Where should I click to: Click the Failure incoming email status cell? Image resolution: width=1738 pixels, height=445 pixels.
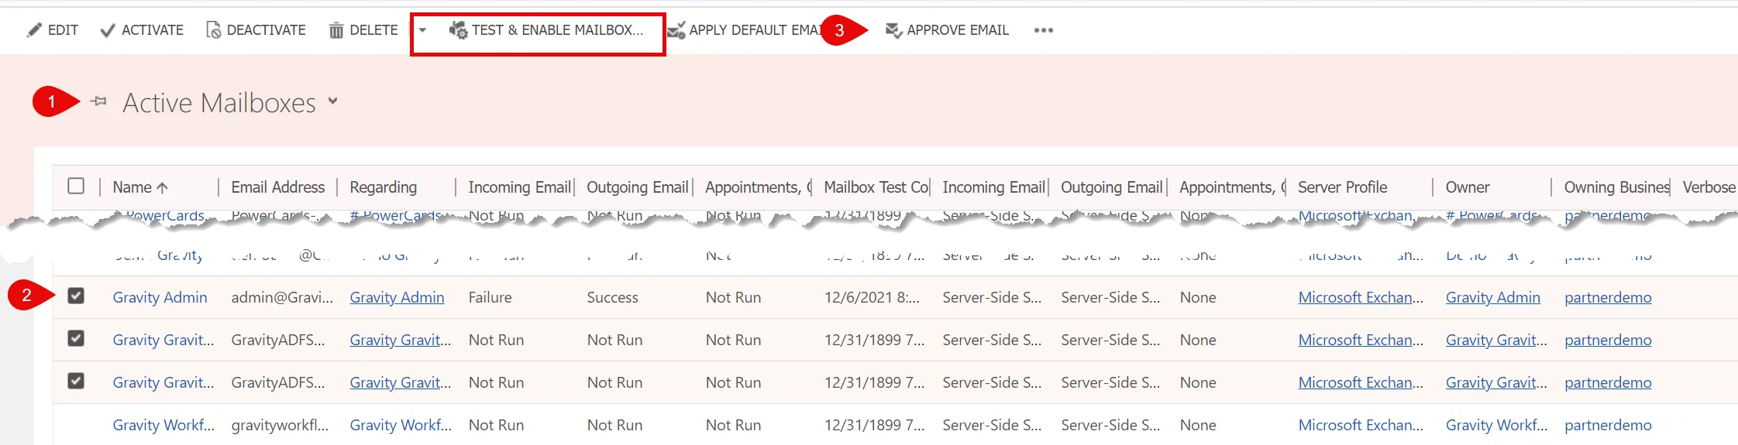coord(490,297)
